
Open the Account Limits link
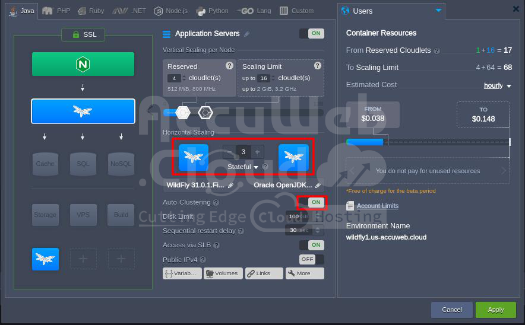(377, 206)
